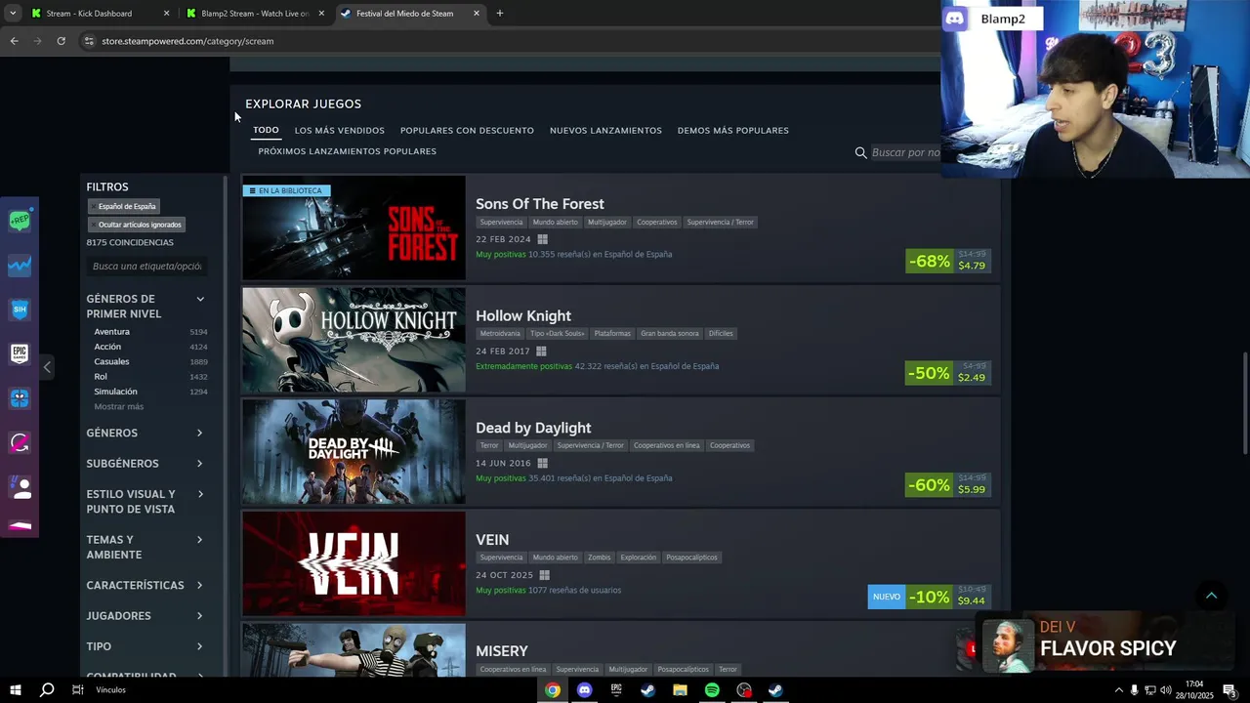This screenshot has height=703, width=1250.
Task: Go back with the browser back arrow
Action: (x=14, y=41)
